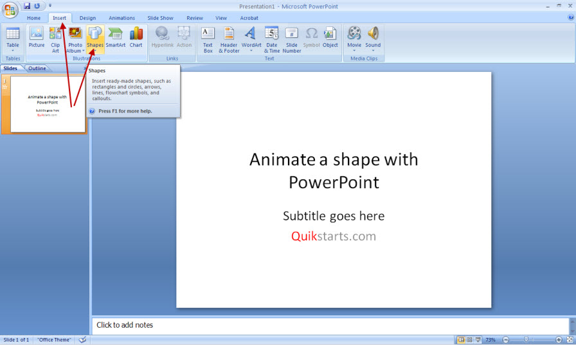Open the Animations ribbon tab

point(122,18)
